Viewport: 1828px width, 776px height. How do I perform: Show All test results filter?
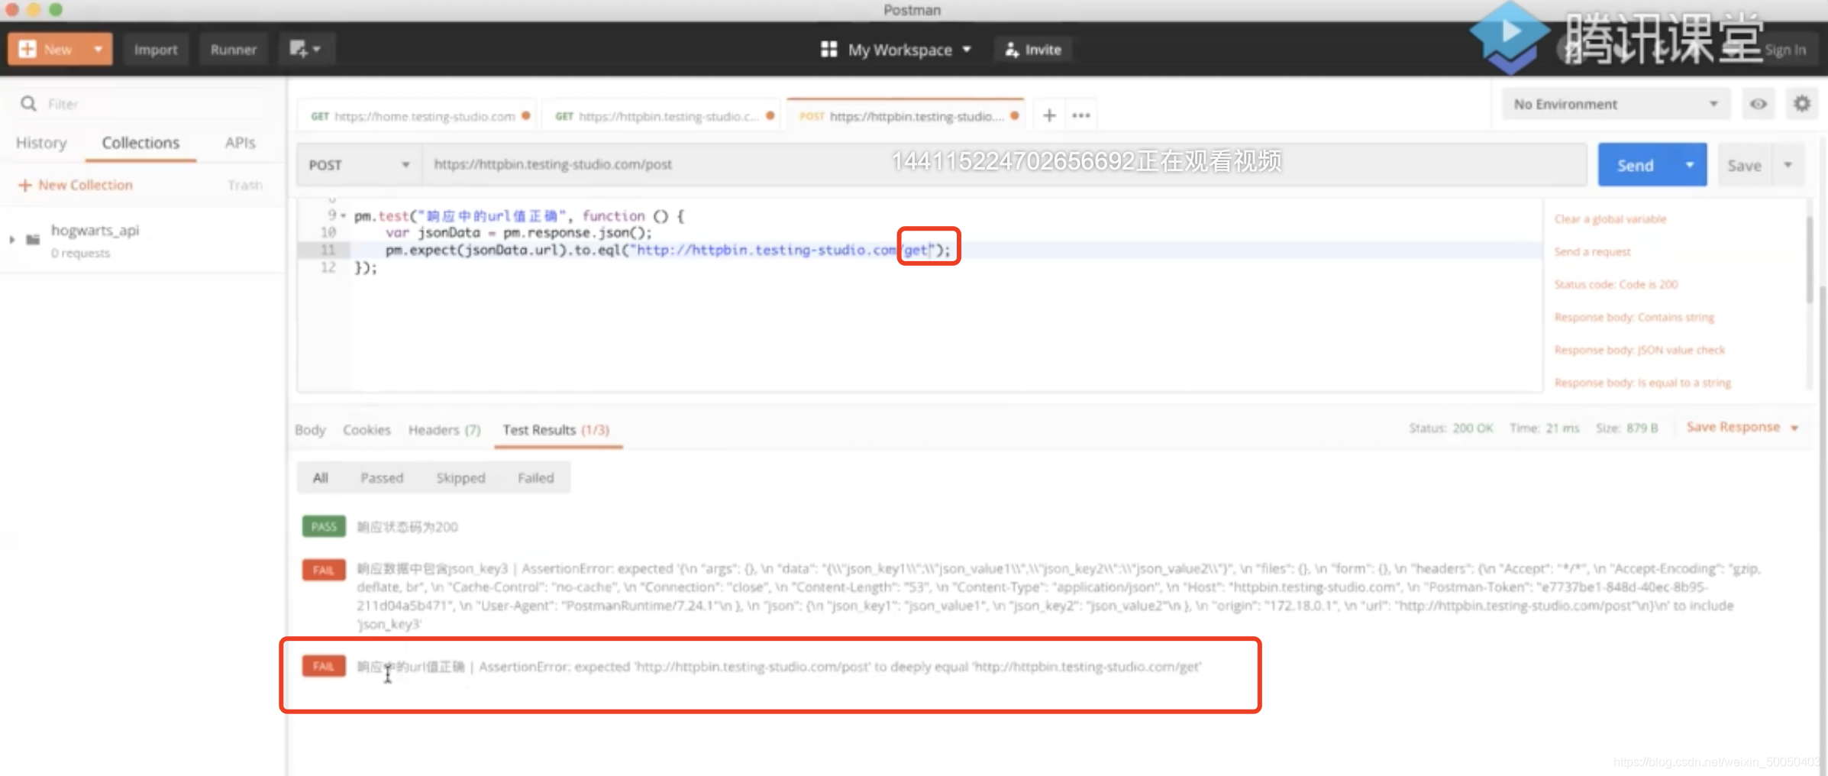[x=321, y=478]
